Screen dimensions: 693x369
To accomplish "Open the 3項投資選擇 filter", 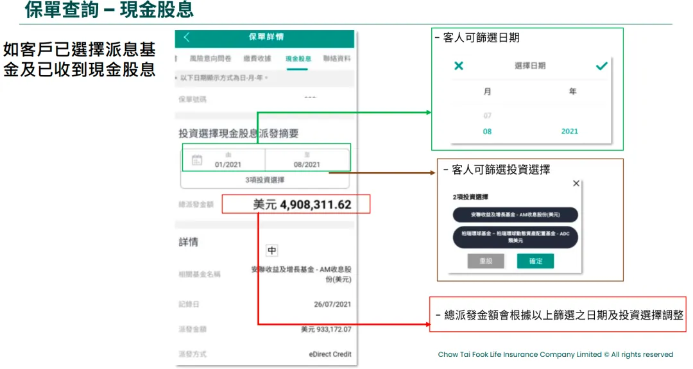I will point(265,180).
